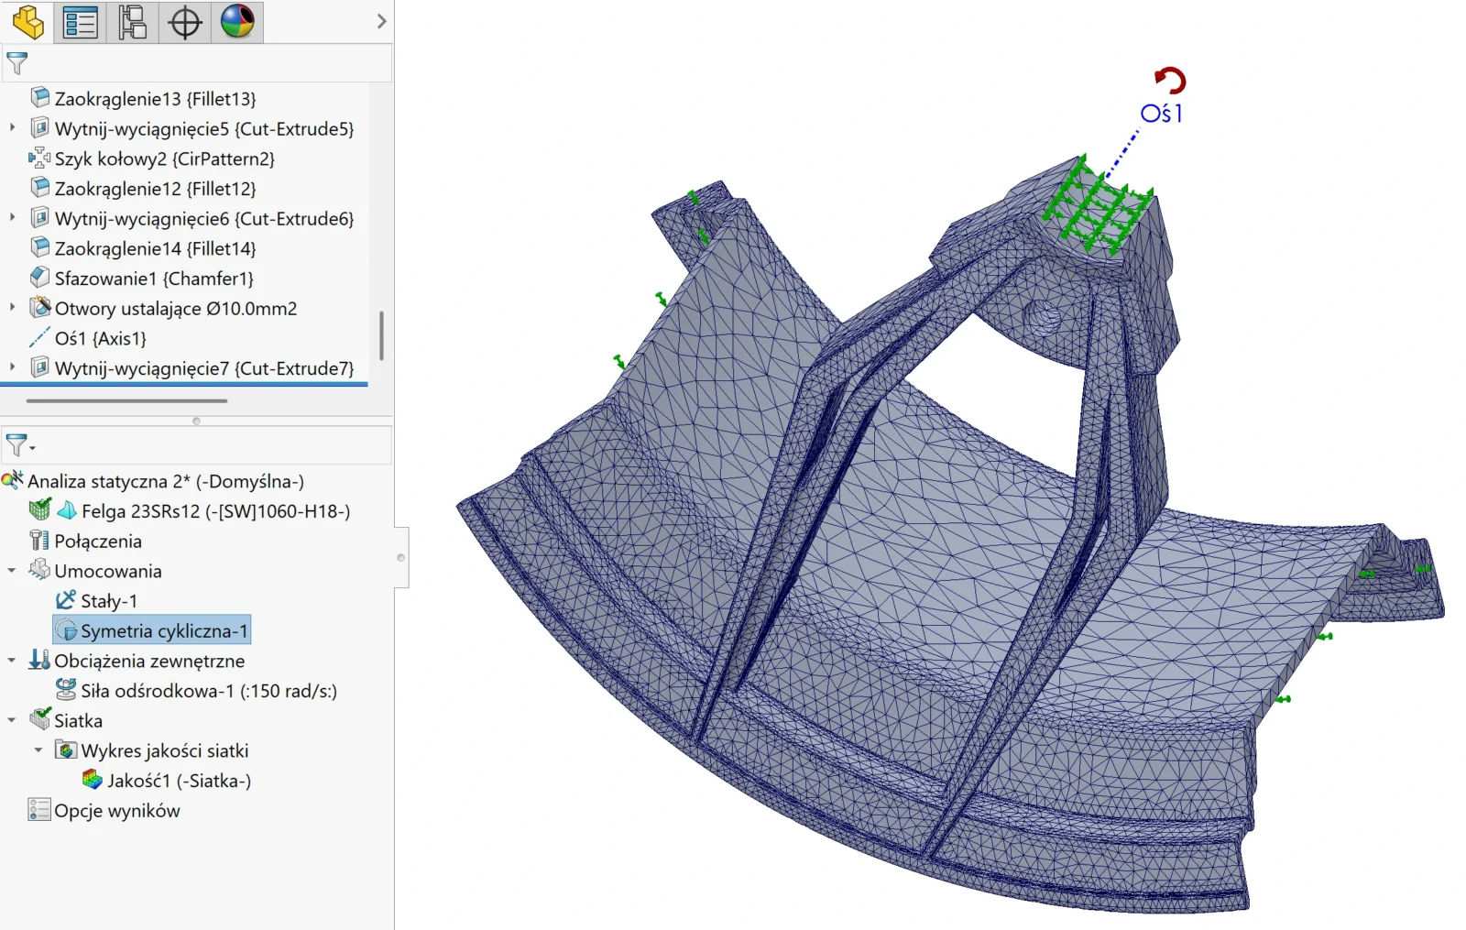Image resolution: width=1466 pixels, height=930 pixels.
Task: Collapse the Umocowania fixtures folder
Action: click(12, 571)
